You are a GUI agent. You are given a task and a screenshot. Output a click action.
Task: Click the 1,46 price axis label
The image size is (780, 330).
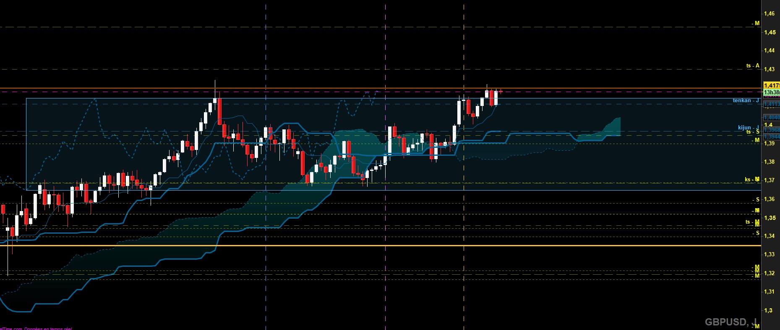[x=770, y=13]
